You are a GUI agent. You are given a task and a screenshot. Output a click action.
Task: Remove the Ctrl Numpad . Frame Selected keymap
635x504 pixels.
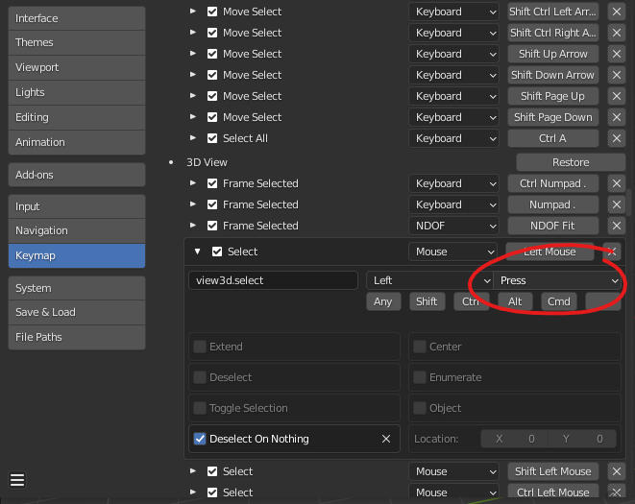[617, 183]
